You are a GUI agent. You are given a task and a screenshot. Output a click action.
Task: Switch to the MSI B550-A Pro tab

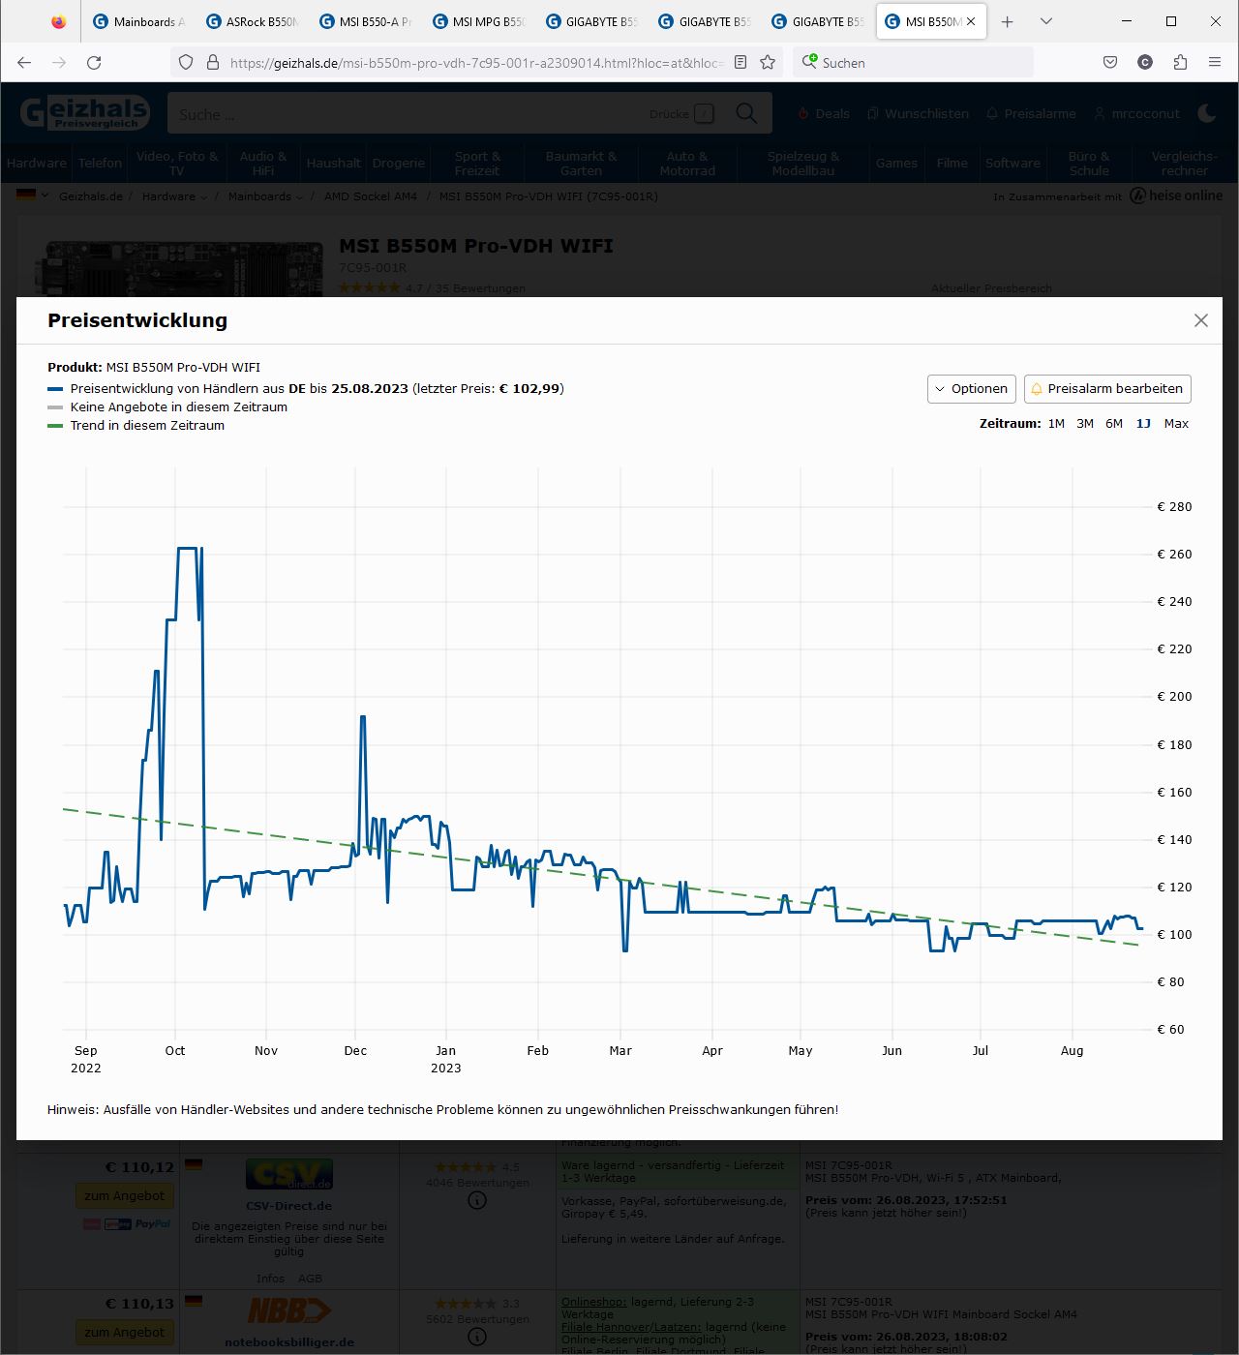tap(366, 21)
